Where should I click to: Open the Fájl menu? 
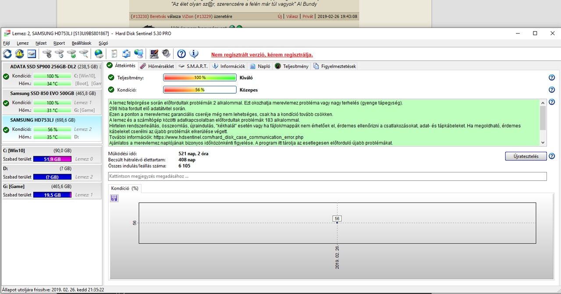pos(6,43)
